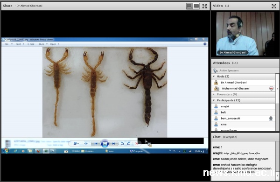This screenshot has width=280, height=182.
Task: Open the Burn menu
Action: (42, 44)
